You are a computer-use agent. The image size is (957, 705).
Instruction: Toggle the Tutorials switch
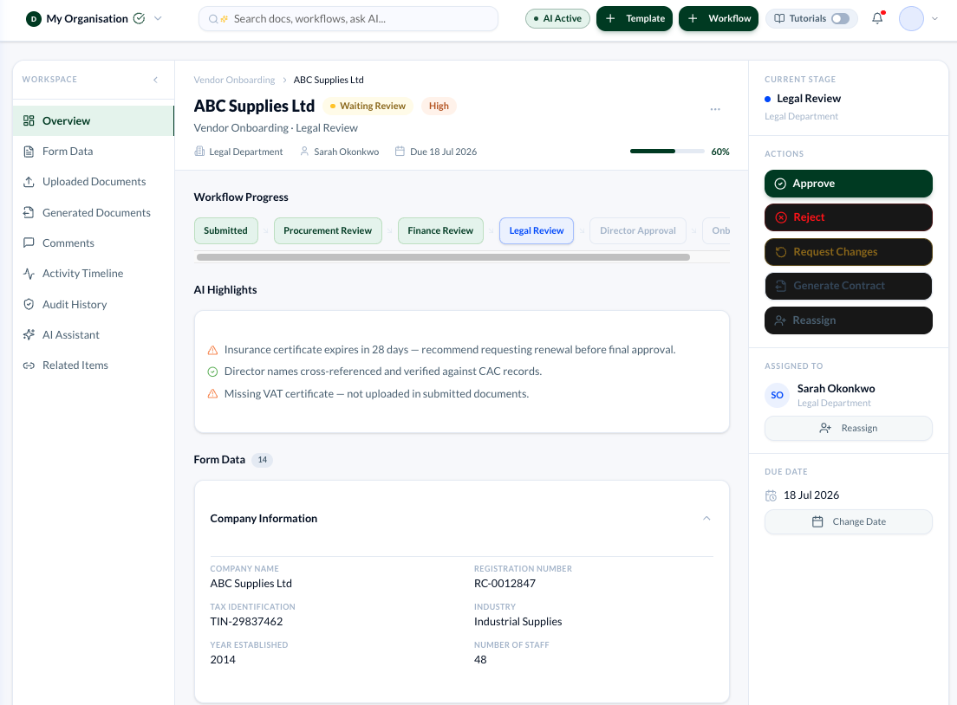(841, 18)
